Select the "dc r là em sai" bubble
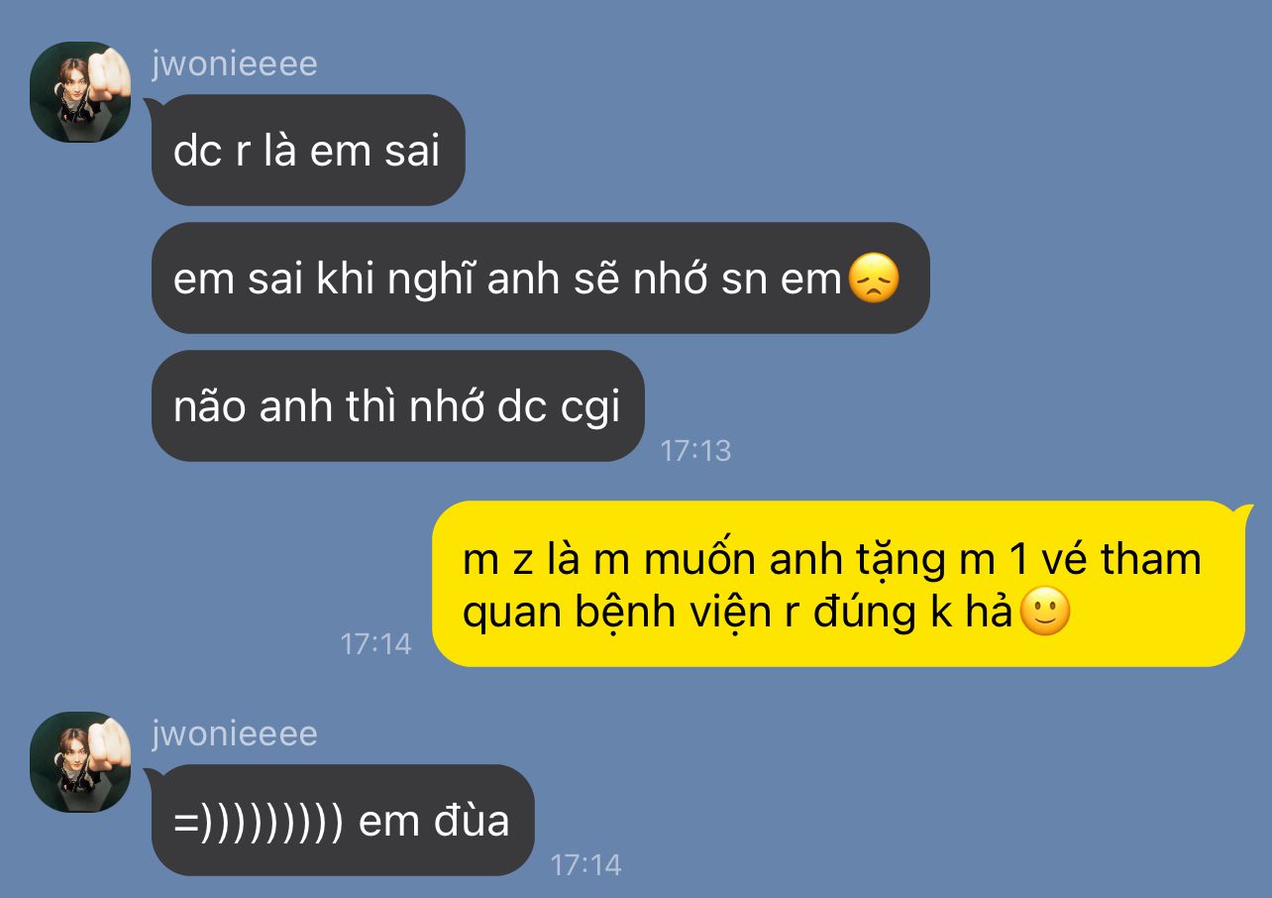 tap(308, 151)
